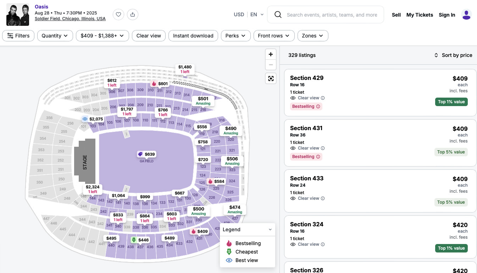The height and width of the screenshot is (273, 477).
Task: Go to Sell page
Action: click(396, 15)
